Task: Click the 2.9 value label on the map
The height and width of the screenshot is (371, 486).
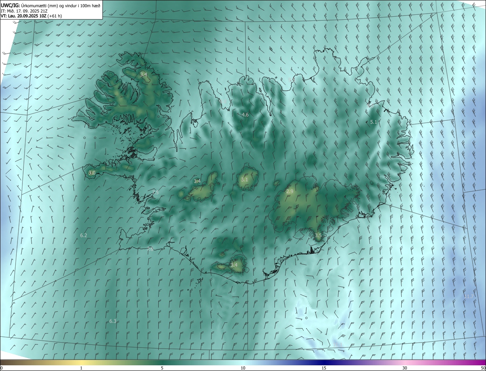Action: [x=290, y=191]
